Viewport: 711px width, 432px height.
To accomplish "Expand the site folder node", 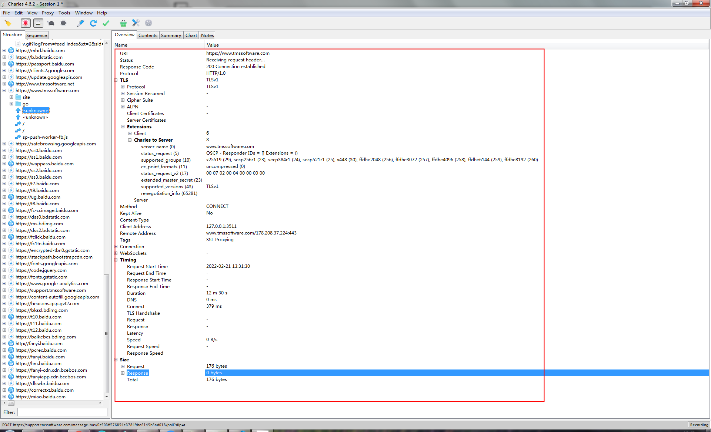I will [x=11, y=97].
